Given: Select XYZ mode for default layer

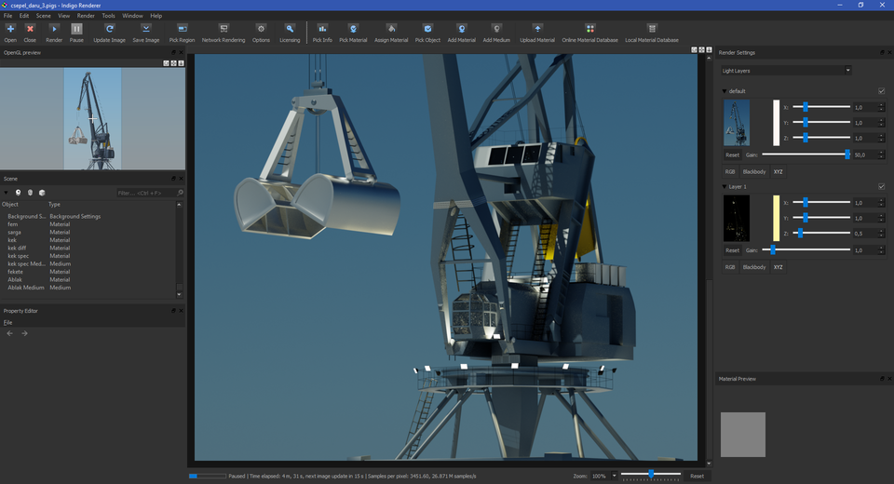Looking at the screenshot, I should [778, 172].
